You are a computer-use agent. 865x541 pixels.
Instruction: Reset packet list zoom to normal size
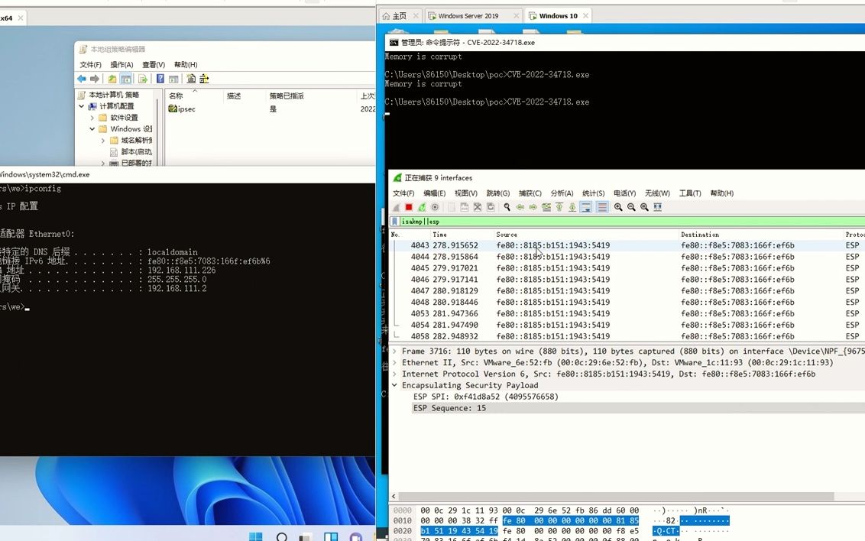tap(642, 207)
